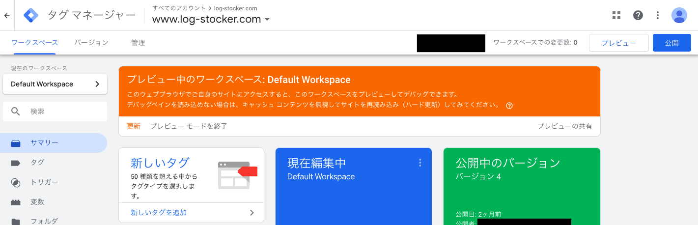Screen dimensions: 698x225
Task: Click the help icon in orange preview banner
Action: coord(509,105)
